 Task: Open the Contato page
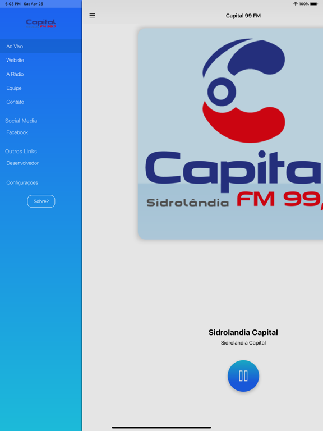click(41, 102)
